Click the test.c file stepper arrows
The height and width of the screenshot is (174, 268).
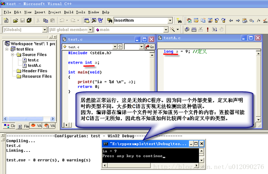coord(120,47)
